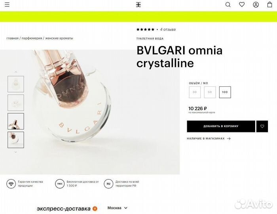
Task: Open Наличие в магазинах link
Action: [209, 138]
